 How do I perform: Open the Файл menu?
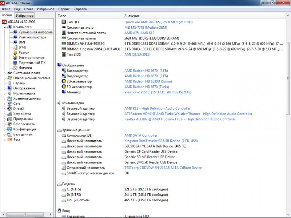pos(6,9)
